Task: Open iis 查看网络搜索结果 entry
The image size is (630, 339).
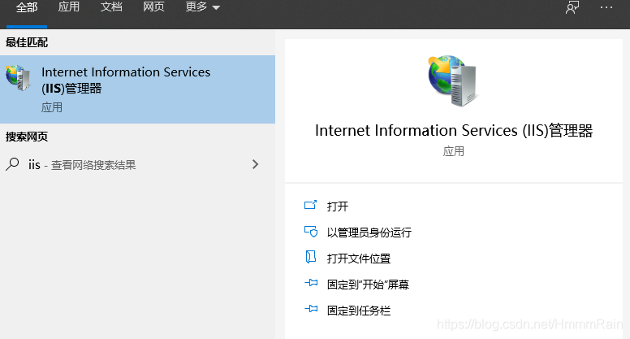Action: (137, 164)
